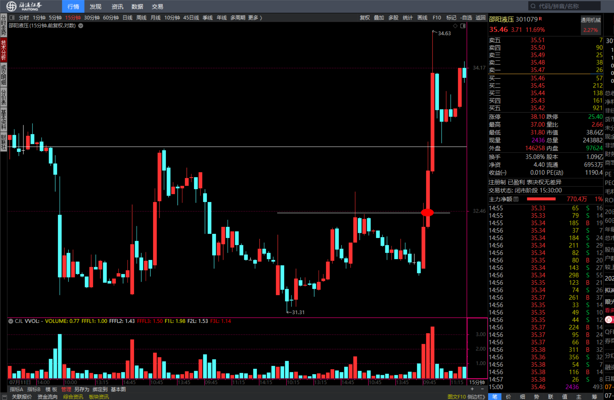Open 多周期 multi-period view
Viewport: 614px width, 400px height.
coord(238,18)
